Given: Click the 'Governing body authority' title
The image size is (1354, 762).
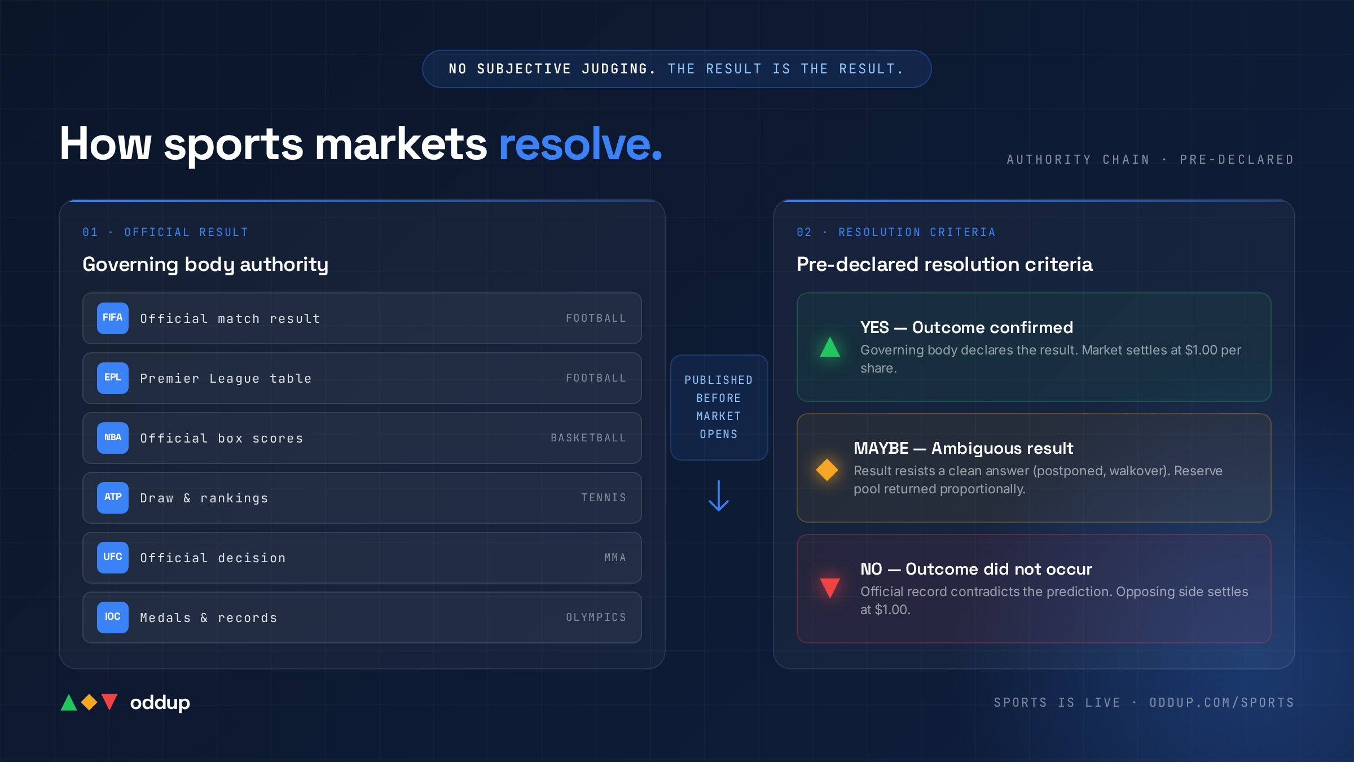Looking at the screenshot, I should click(205, 265).
